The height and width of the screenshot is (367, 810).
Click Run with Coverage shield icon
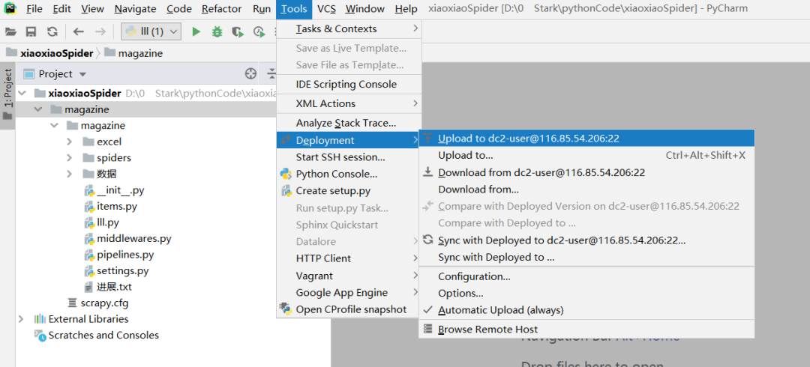238,31
